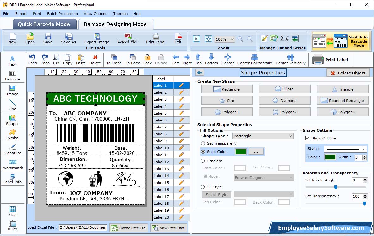Select the Image tool

pyautogui.click(x=13, y=91)
